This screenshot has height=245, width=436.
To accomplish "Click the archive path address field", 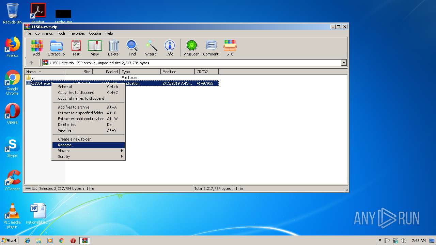I will point(194,63).
